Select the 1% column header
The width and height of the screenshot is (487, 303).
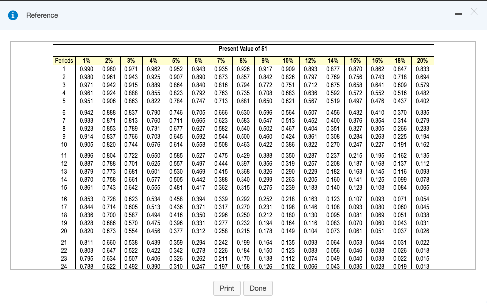click(87, 60)
